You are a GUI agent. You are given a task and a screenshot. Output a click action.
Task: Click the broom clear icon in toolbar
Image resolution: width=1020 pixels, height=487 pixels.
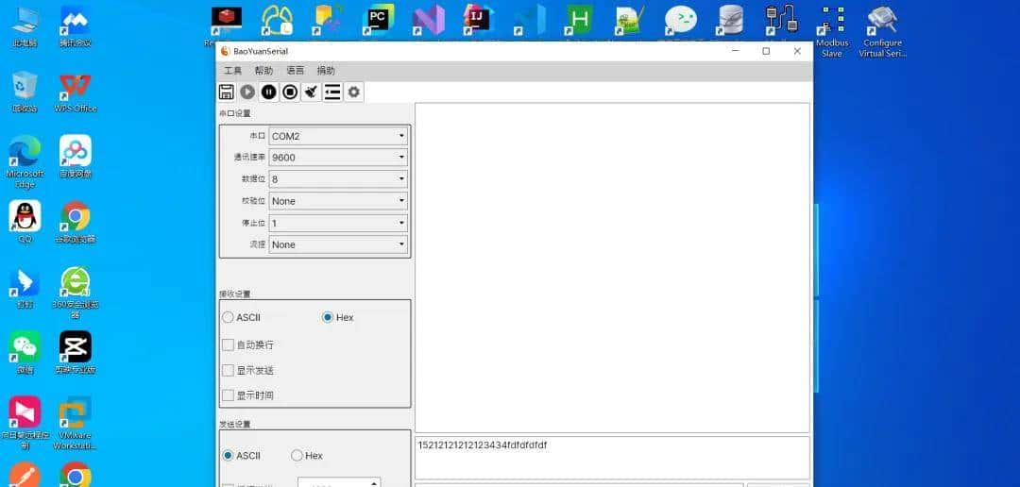(x=312, y=92)
